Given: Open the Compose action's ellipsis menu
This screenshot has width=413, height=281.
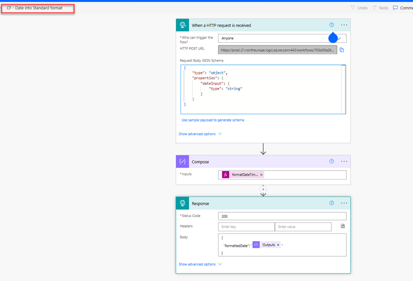Looking at the screenshot, I should pyautogui.click(x=344, y=161).
